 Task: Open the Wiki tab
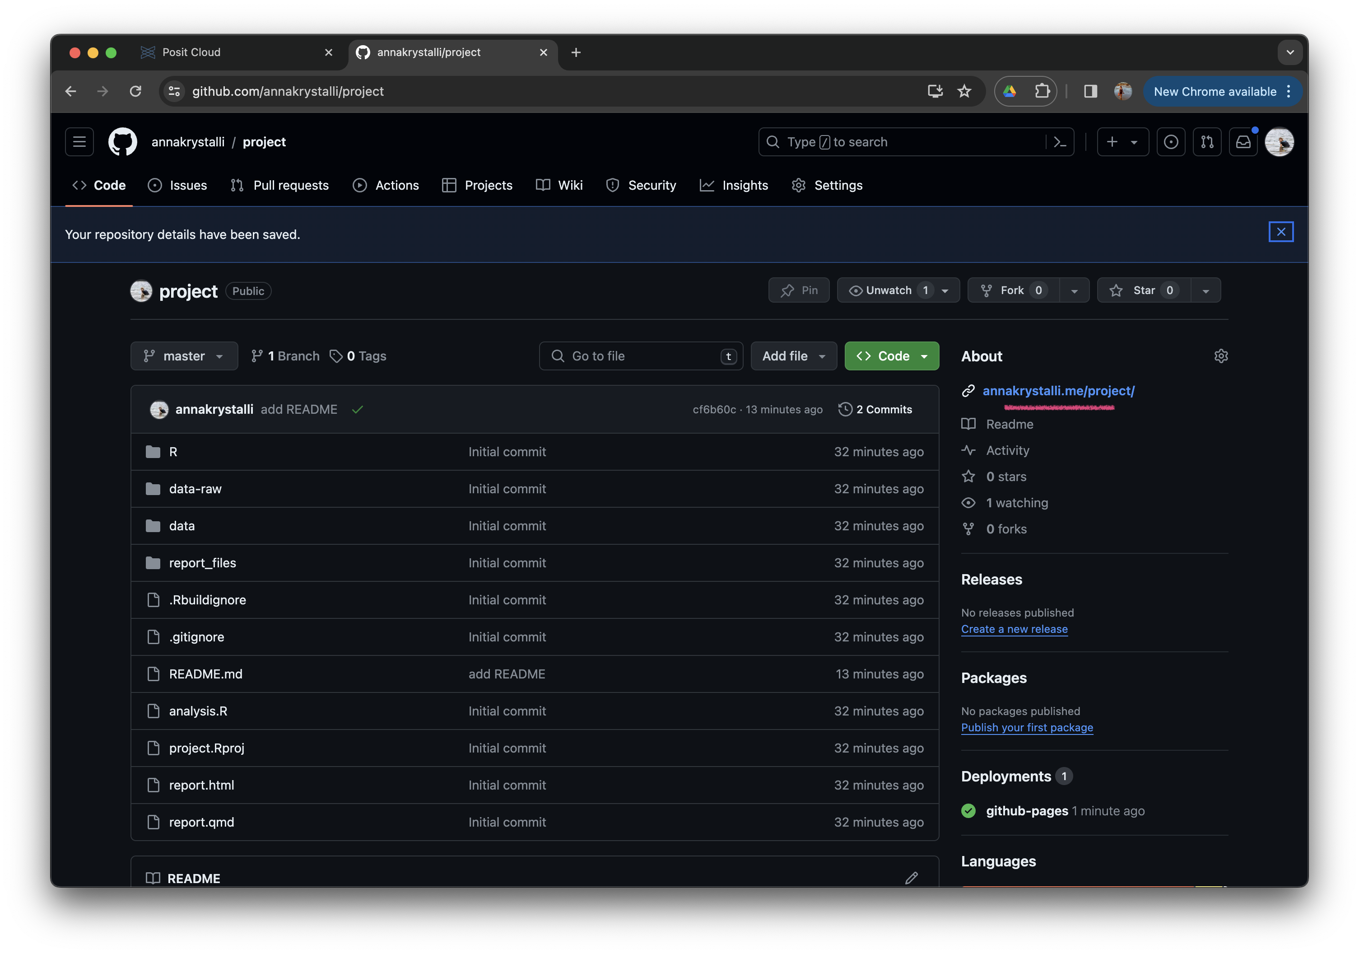click(x=559, y=185)
